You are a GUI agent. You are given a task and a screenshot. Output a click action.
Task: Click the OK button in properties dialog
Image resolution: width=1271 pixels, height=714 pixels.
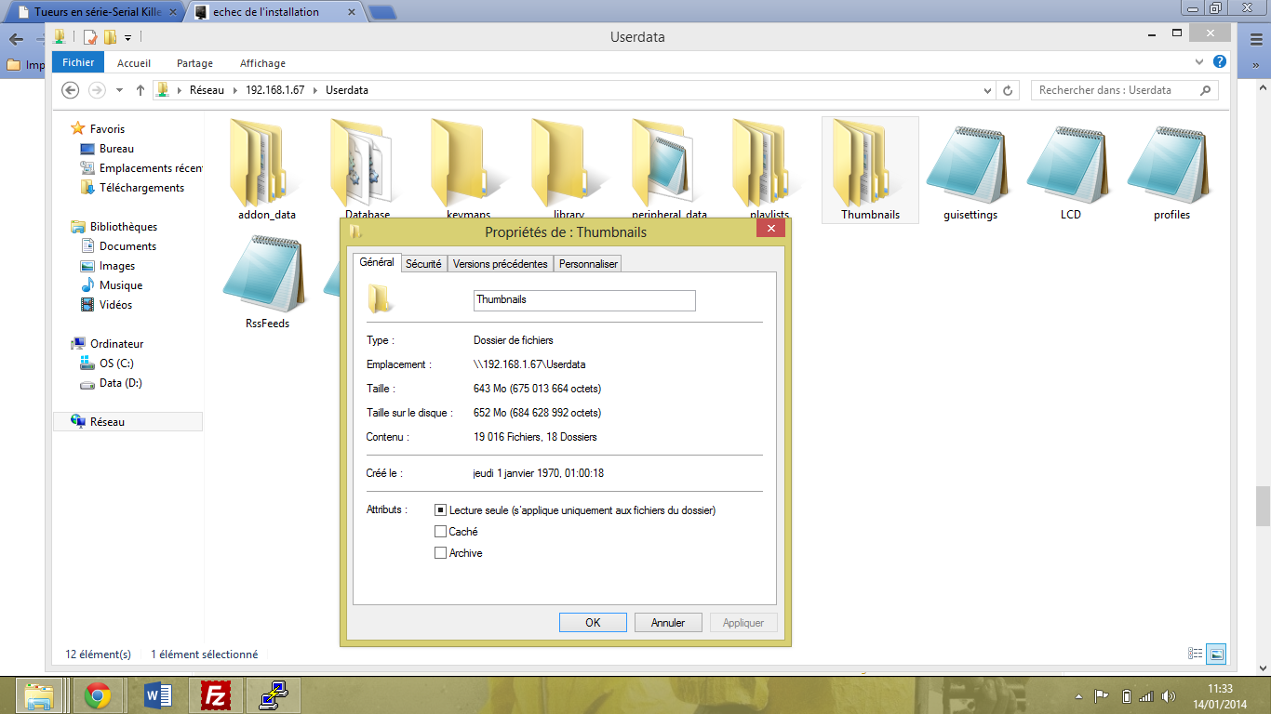593,623
